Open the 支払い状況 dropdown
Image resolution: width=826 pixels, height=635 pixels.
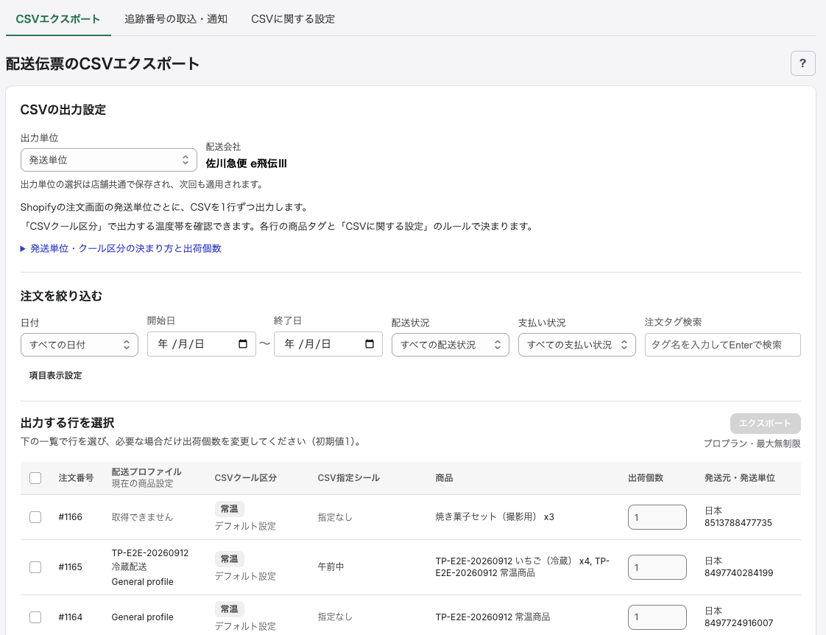[577, 345]
